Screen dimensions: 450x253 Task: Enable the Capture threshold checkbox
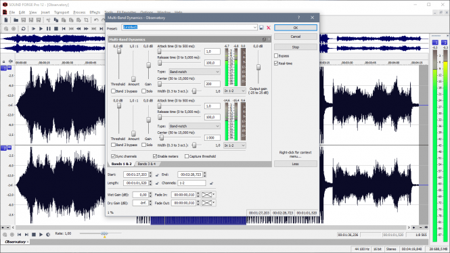pyautogui.click(x=187, y=156)
